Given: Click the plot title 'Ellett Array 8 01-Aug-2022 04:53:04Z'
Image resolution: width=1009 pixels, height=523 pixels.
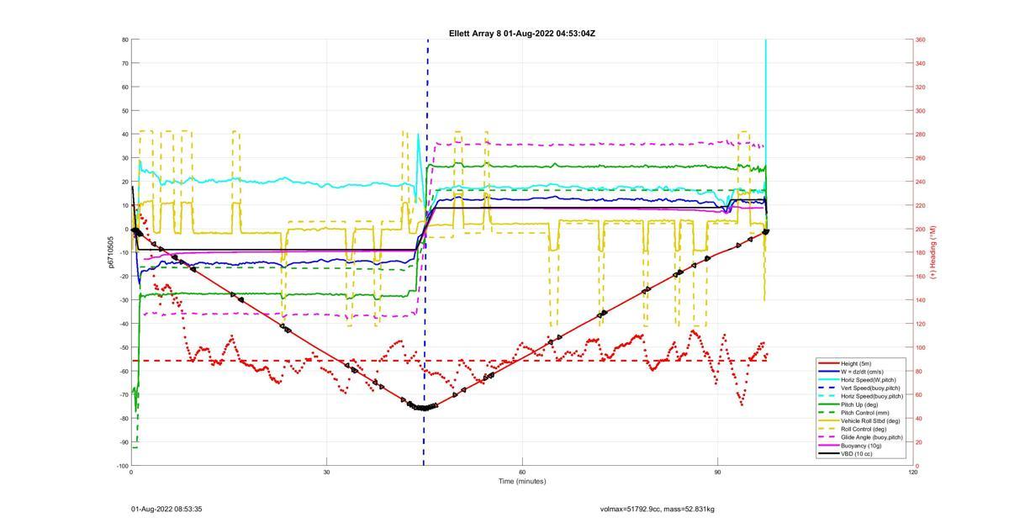Looking at the screenshot, I should click(x=522, y=34).
